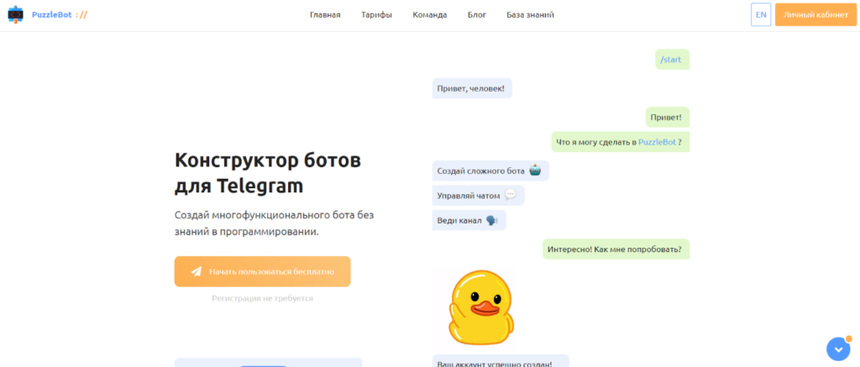This screenshot has width=860, height=367.
Task: Open the Блог menu item
Action: pyautogui.click(x=477, y=15)
